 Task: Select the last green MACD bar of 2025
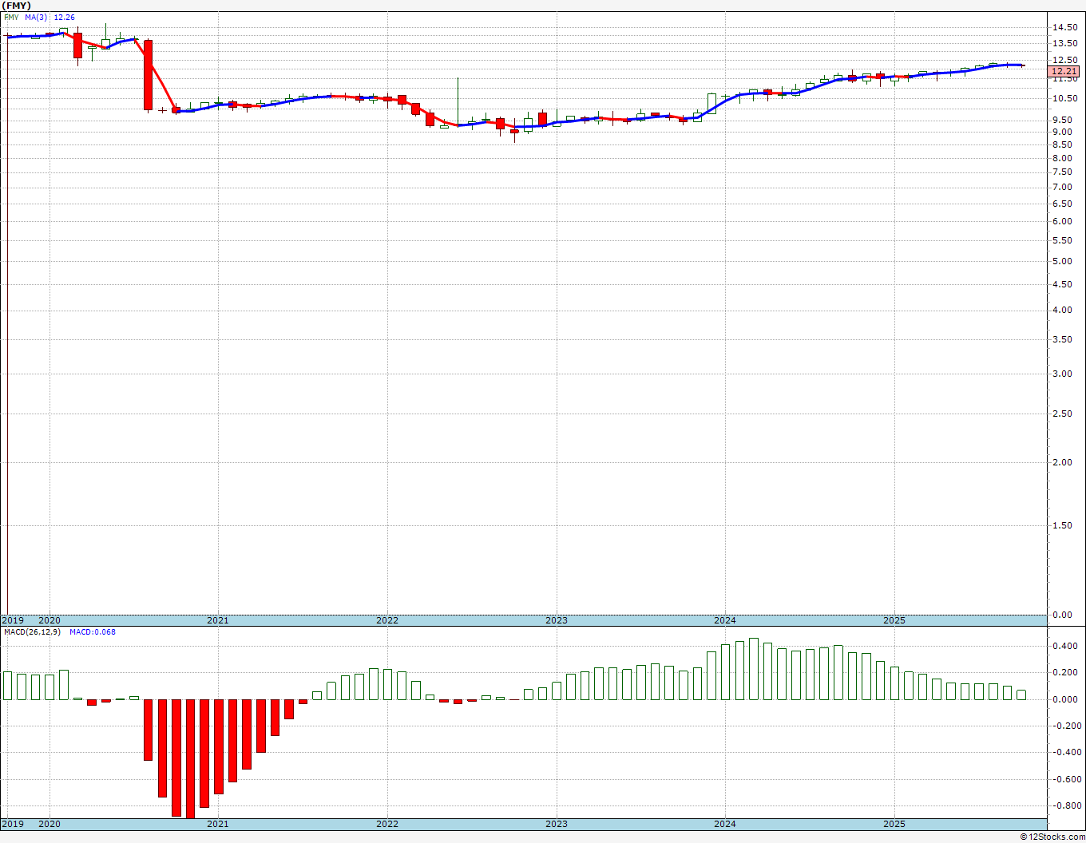(1021, 695)
